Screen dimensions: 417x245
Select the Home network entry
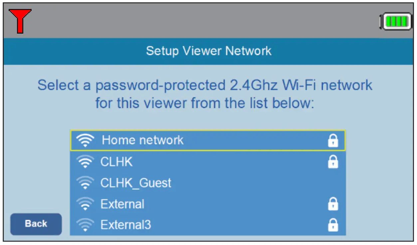click(x=200, y=140)
